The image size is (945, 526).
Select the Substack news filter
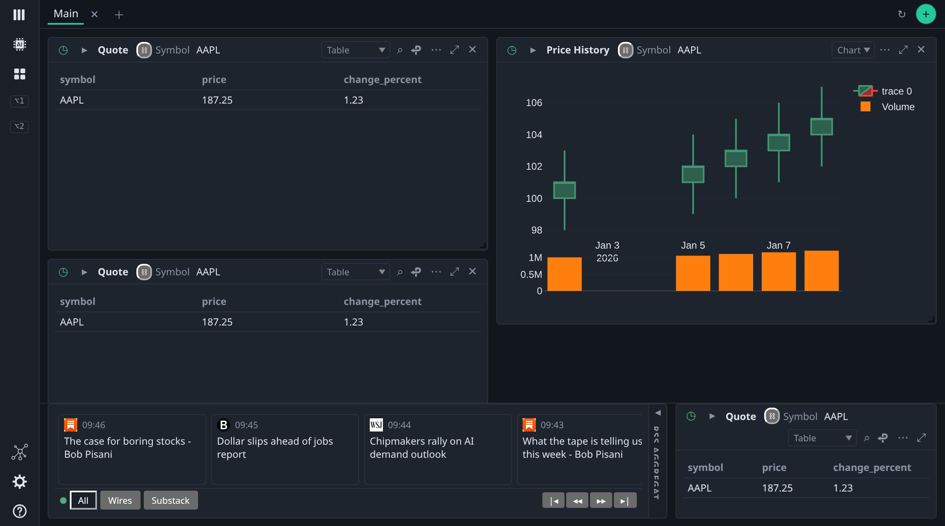click(171, 500)
